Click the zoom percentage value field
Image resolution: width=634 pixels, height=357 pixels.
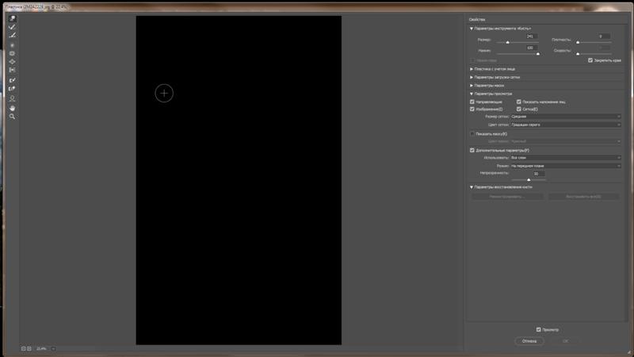42,348
